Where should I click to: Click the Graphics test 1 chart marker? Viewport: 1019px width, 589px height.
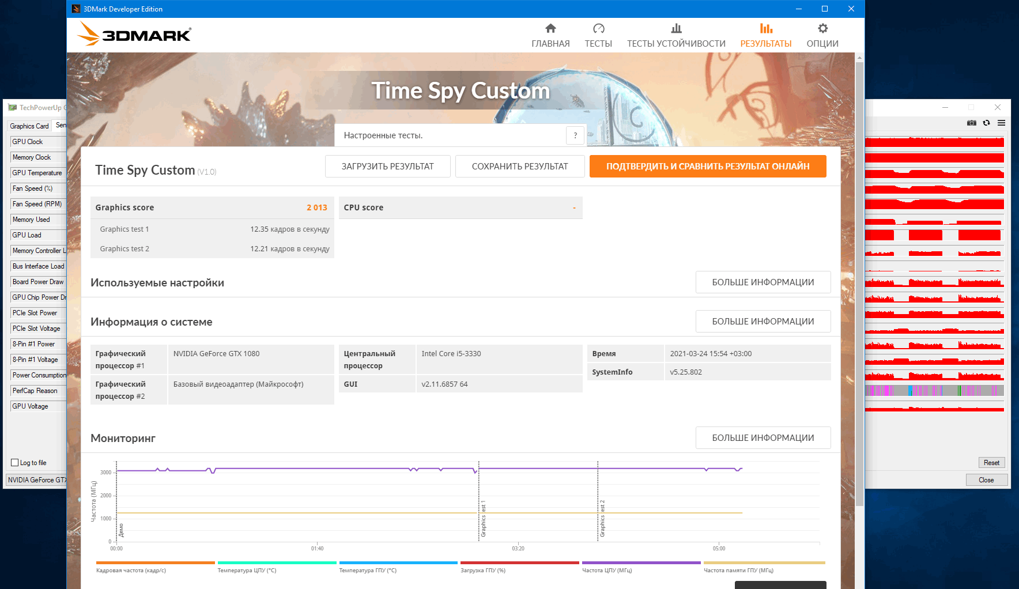(x=483, y=519)
